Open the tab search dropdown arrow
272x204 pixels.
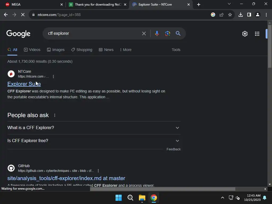click(229, 4)
